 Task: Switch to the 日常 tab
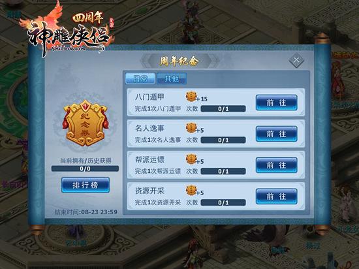point(140,78)
